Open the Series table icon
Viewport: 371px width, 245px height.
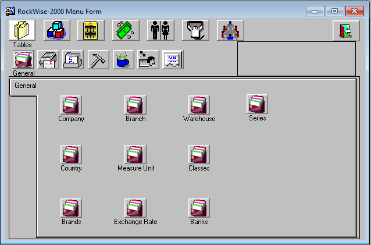pos(257,104)
